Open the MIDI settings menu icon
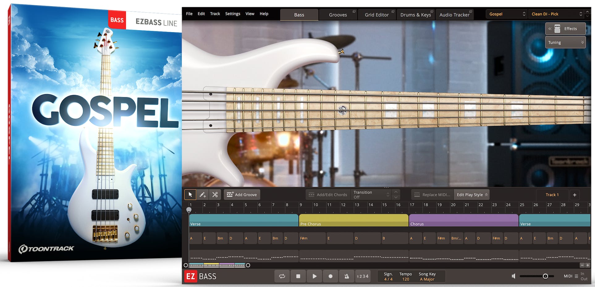Viewport: 595px width, 287px height. point(576,276)
